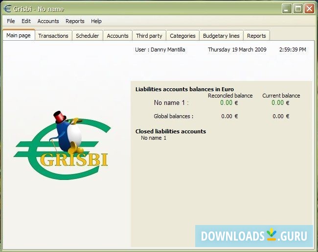The width and height of the screenshot is (318, 252).
Task: Open the File menu
Action: point(11,21)
